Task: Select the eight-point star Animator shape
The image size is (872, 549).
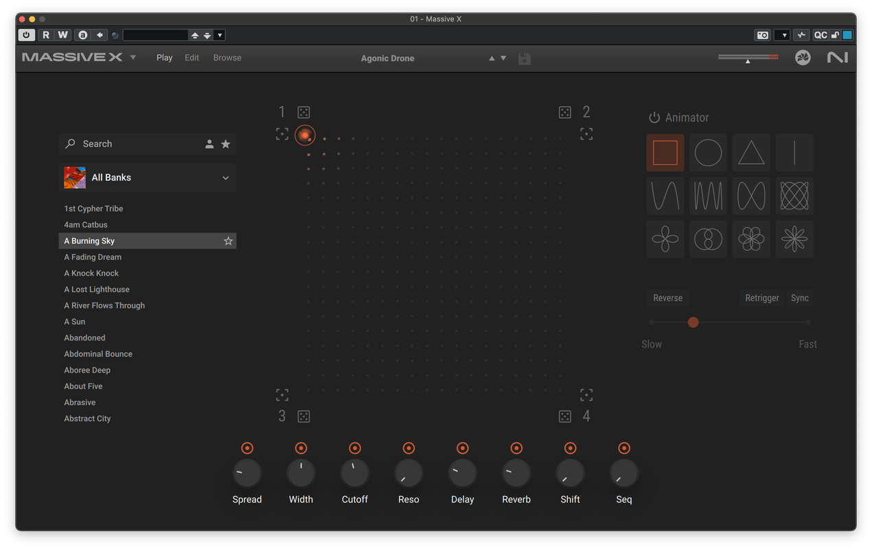Action: 794,239
